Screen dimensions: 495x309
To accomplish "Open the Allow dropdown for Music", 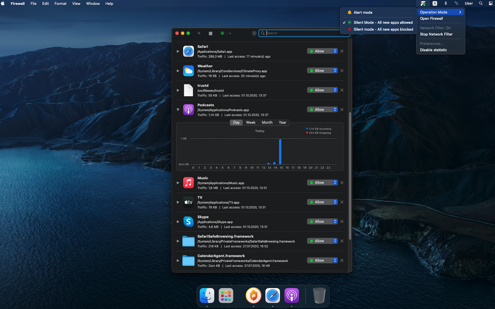I will pos(322,183).
